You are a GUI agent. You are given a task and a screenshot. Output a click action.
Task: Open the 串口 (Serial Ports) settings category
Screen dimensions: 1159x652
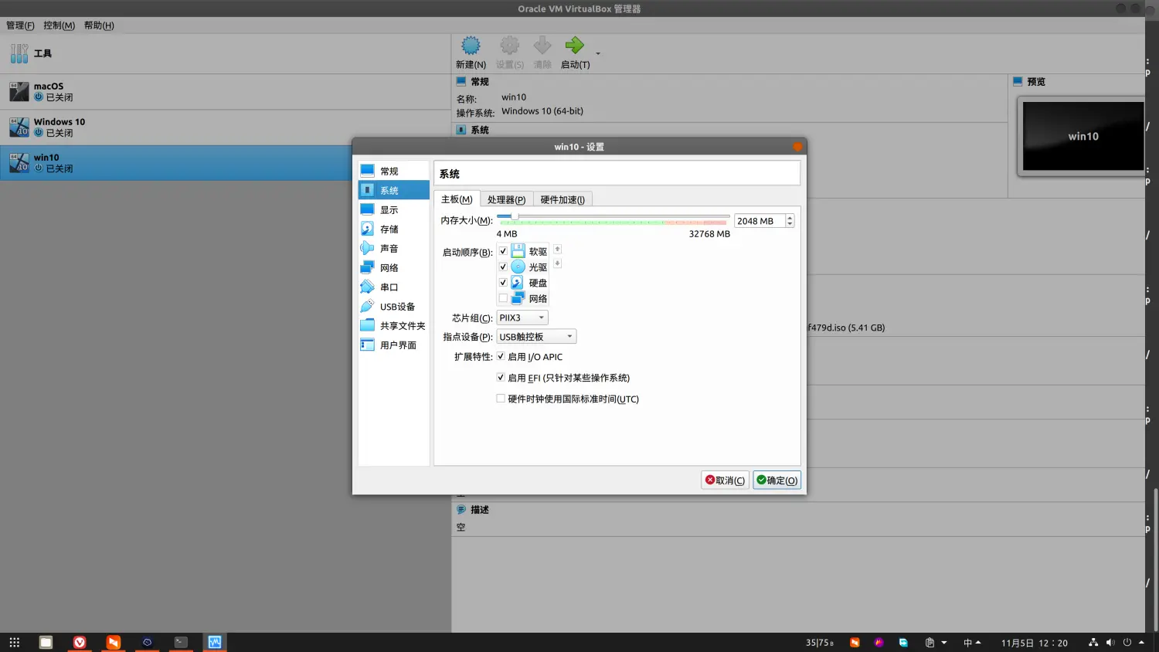click(389, 287)
